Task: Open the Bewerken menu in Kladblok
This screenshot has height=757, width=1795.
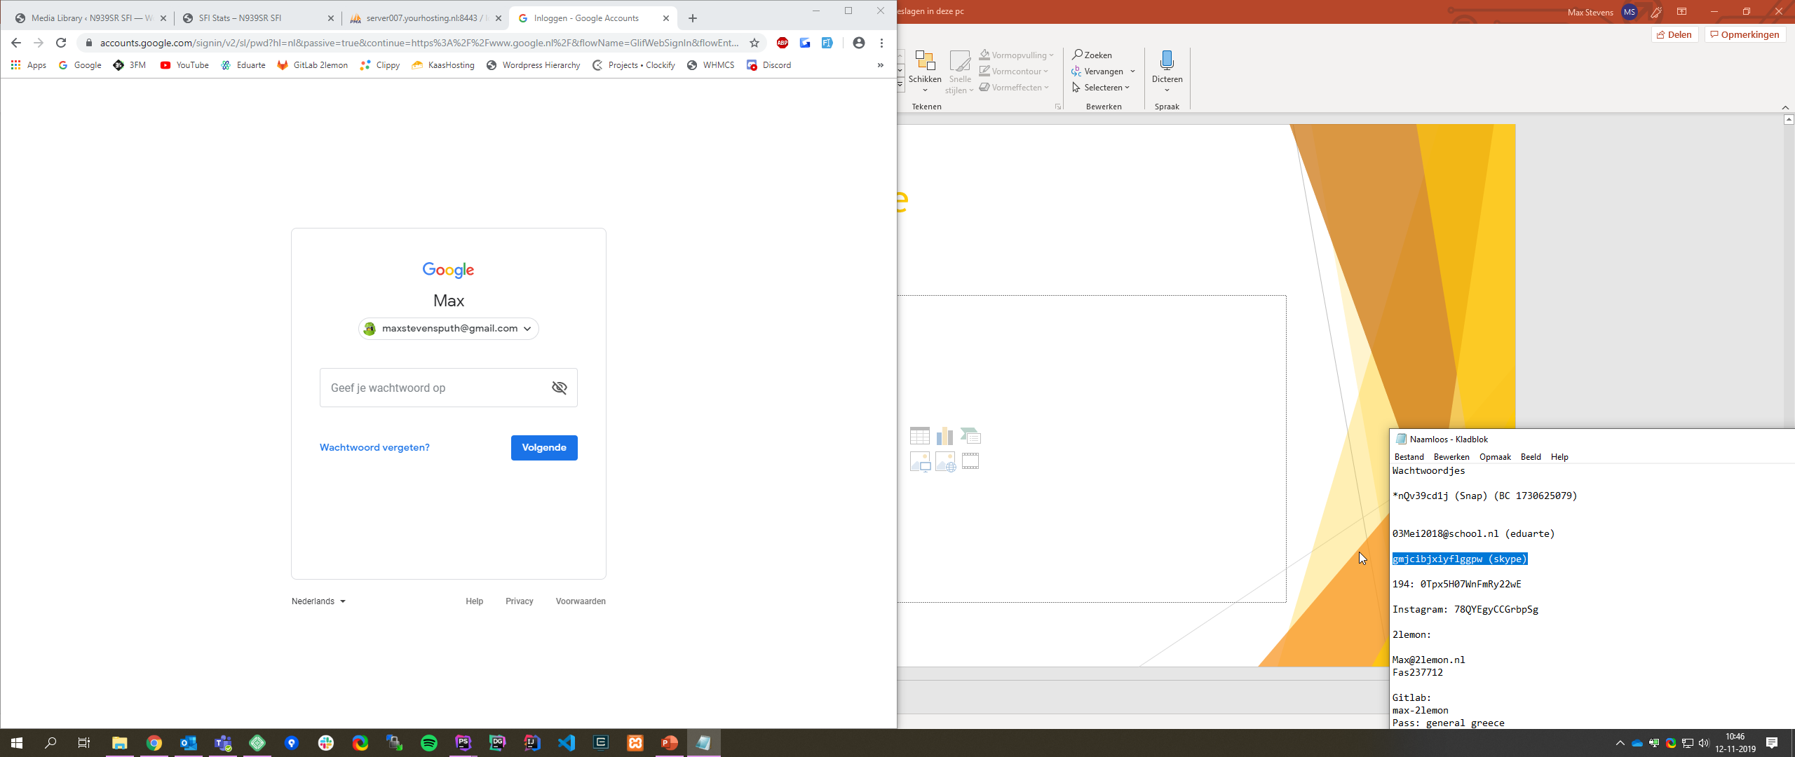Action: 1451,457
